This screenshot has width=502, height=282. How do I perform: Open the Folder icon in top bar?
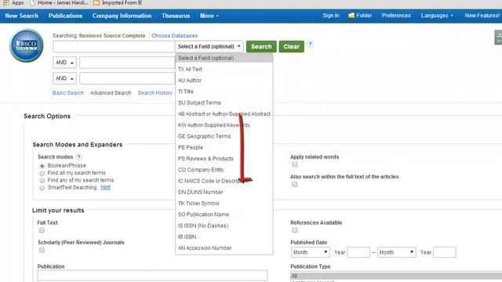pos(360,16)
